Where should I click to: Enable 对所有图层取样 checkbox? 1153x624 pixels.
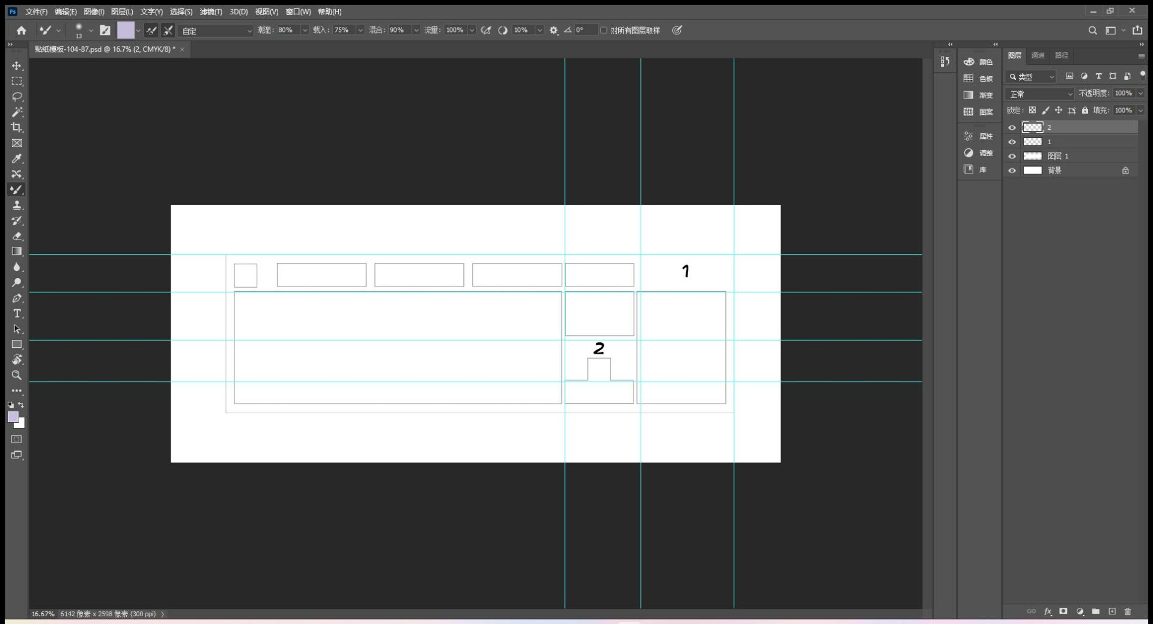click(604, 31)
